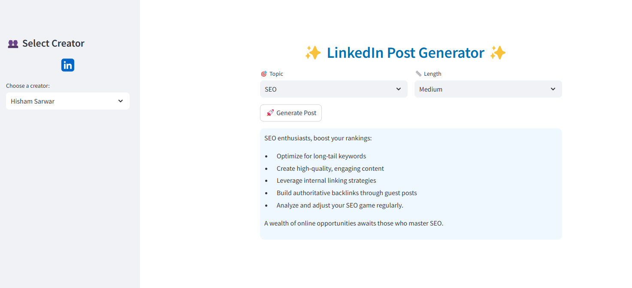This screenshot has width=632, height=288.
Task: Click the rocket icon on Generate Post
Action: click(x=270, y=113)
